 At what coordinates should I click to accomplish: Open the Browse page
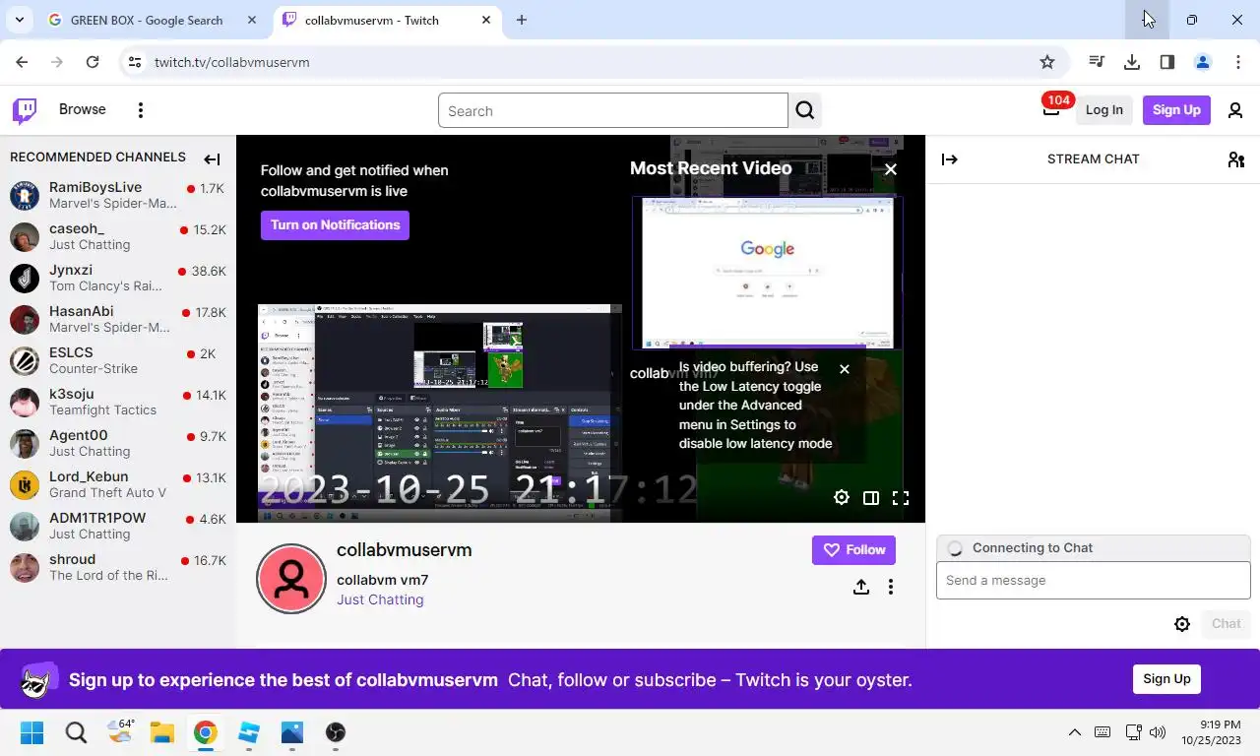pyautogui.click(x=83, y=109)
